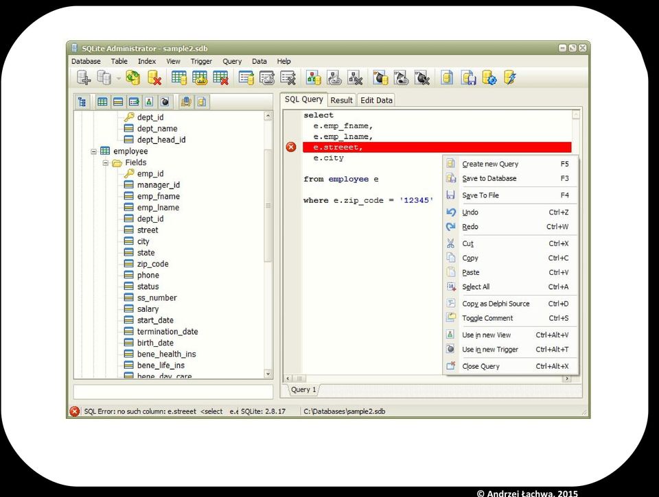This screenshot has width=659, height=497.
Task: Click the New Query toolbar icon
Action: [x=447, y=77]
